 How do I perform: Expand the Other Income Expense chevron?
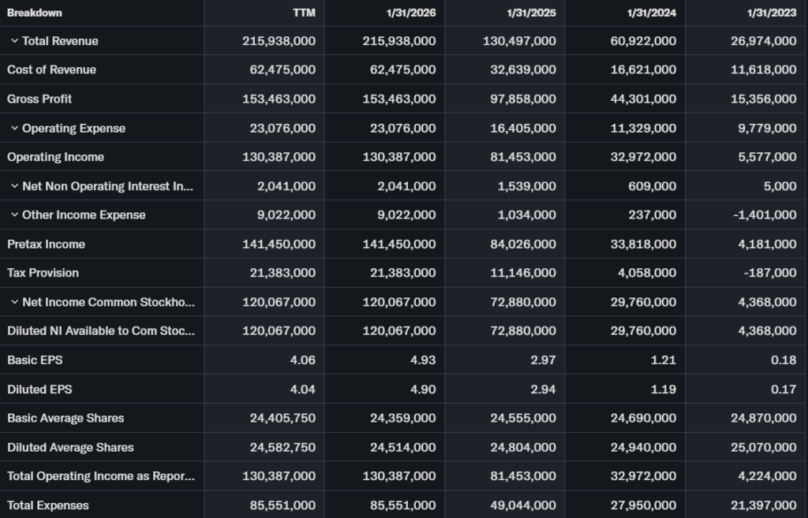14,215
